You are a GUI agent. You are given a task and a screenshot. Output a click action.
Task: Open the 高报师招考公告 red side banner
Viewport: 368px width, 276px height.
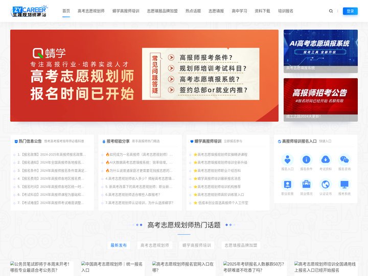[320, 100]
